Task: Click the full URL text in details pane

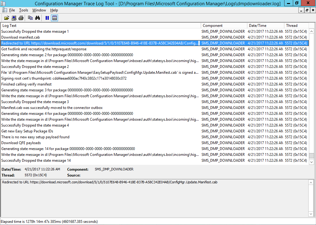Action: pos(110,182)
